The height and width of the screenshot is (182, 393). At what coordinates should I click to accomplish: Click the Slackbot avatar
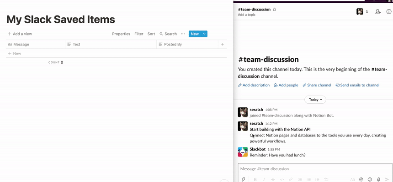[x=243, y=152]
